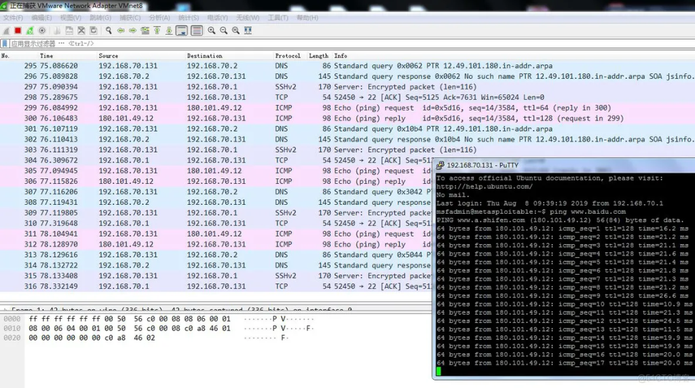Viewport: 695px width, 388px height.
Task: Open the 工具(T) menu
Action: point(278,18)
